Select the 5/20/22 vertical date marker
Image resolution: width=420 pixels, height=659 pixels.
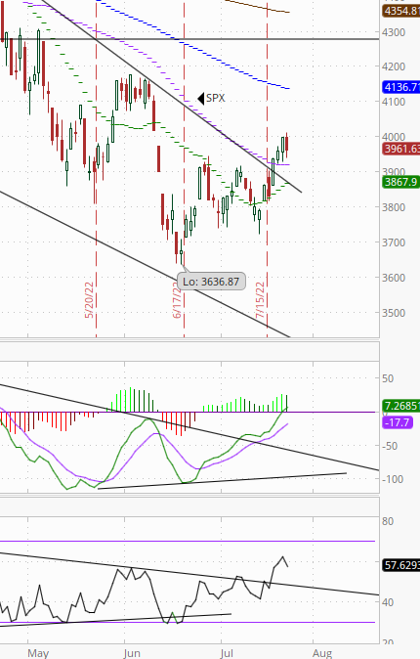(89, 299)
